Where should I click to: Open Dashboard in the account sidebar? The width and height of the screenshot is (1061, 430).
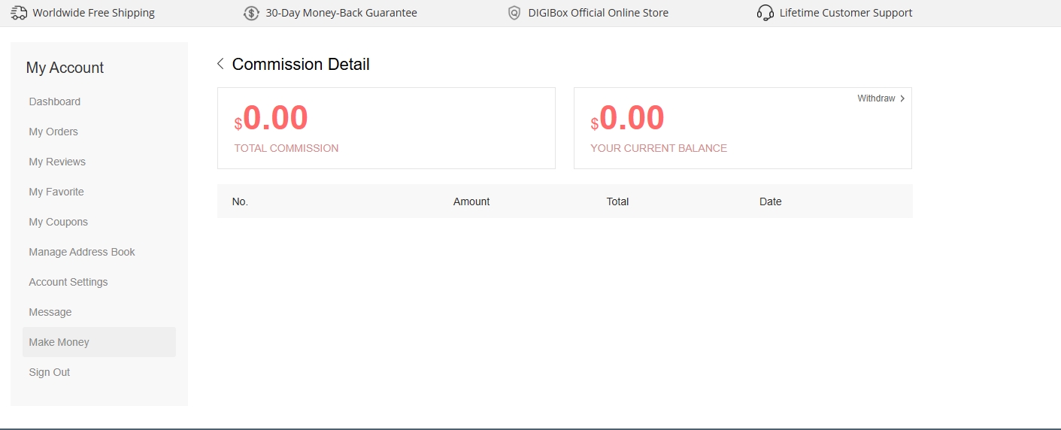click(55, 101)
